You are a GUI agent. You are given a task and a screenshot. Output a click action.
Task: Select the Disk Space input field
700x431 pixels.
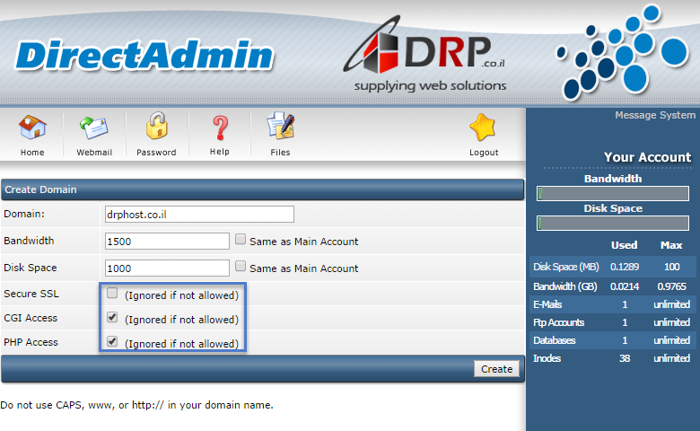[167, 268]
